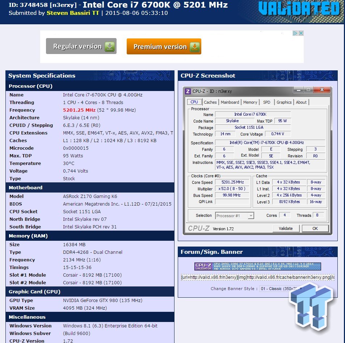Click the AdChoices triangle icon
This screenshot has height=343, width=345.
[295, 33]
